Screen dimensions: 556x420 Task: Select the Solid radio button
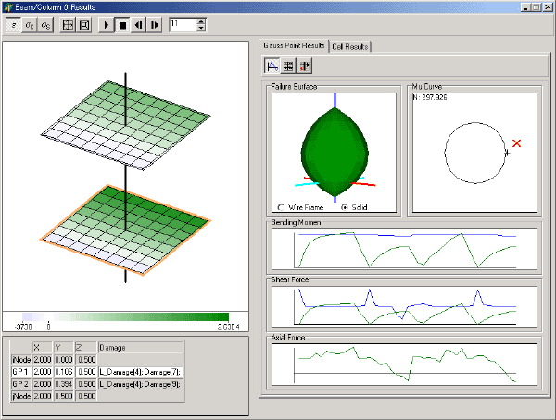click(x=346, y=208)
